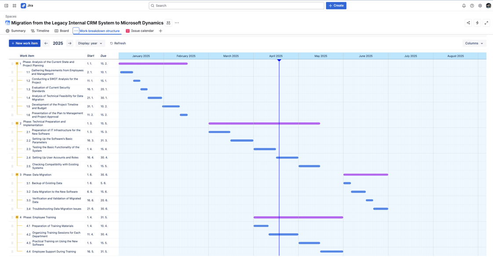Open the Columns dropdown
Image resolution: width=493 pixels, height=264 pixels.
coord(474,43)
